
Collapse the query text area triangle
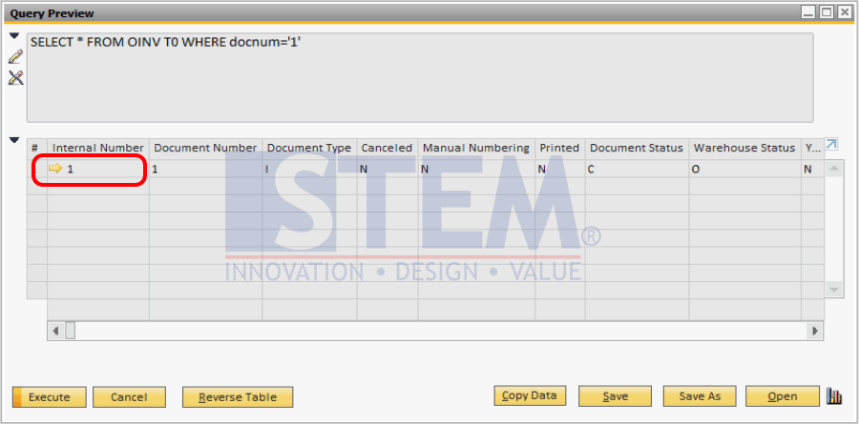tap(14, 36)
